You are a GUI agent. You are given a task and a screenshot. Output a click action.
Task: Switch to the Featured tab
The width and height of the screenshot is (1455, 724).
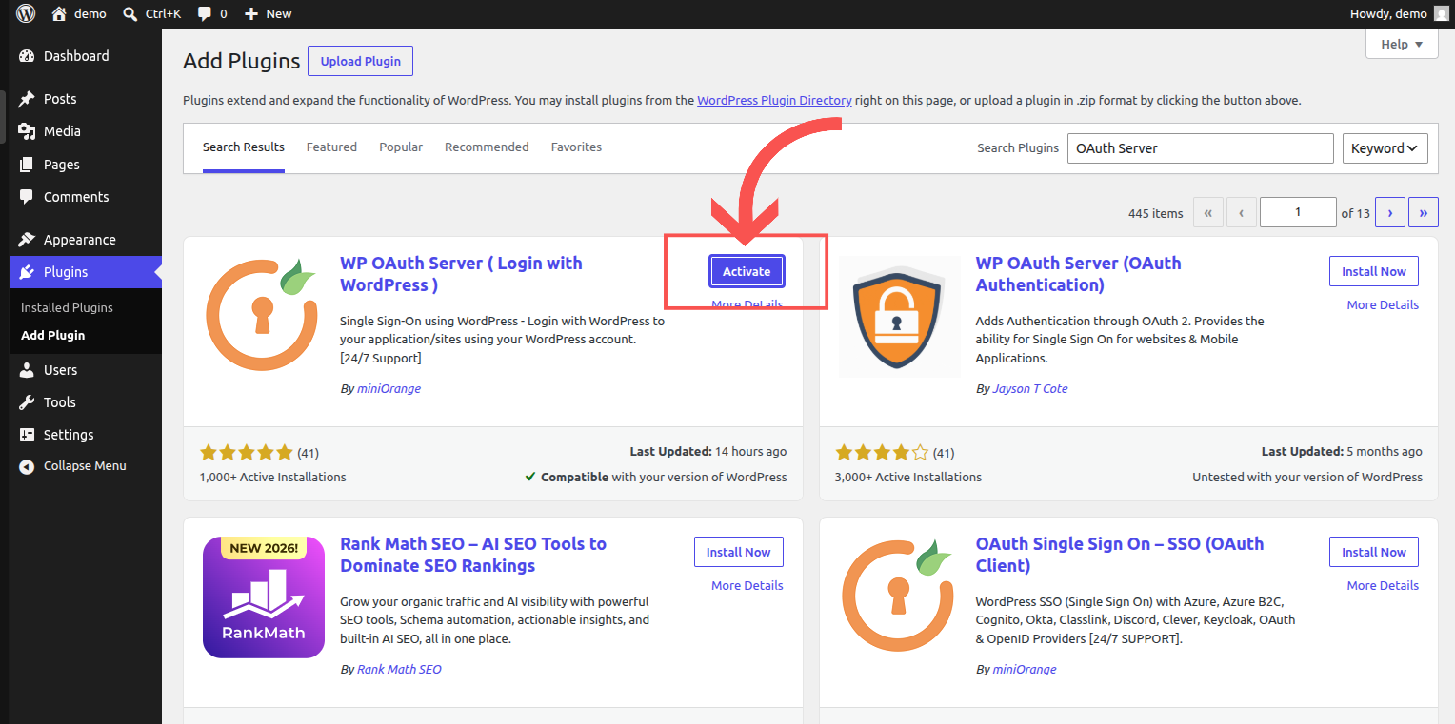(331, 147)
